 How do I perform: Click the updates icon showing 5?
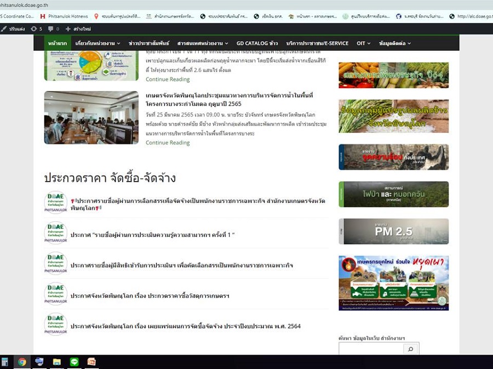[x=33, y=29]
